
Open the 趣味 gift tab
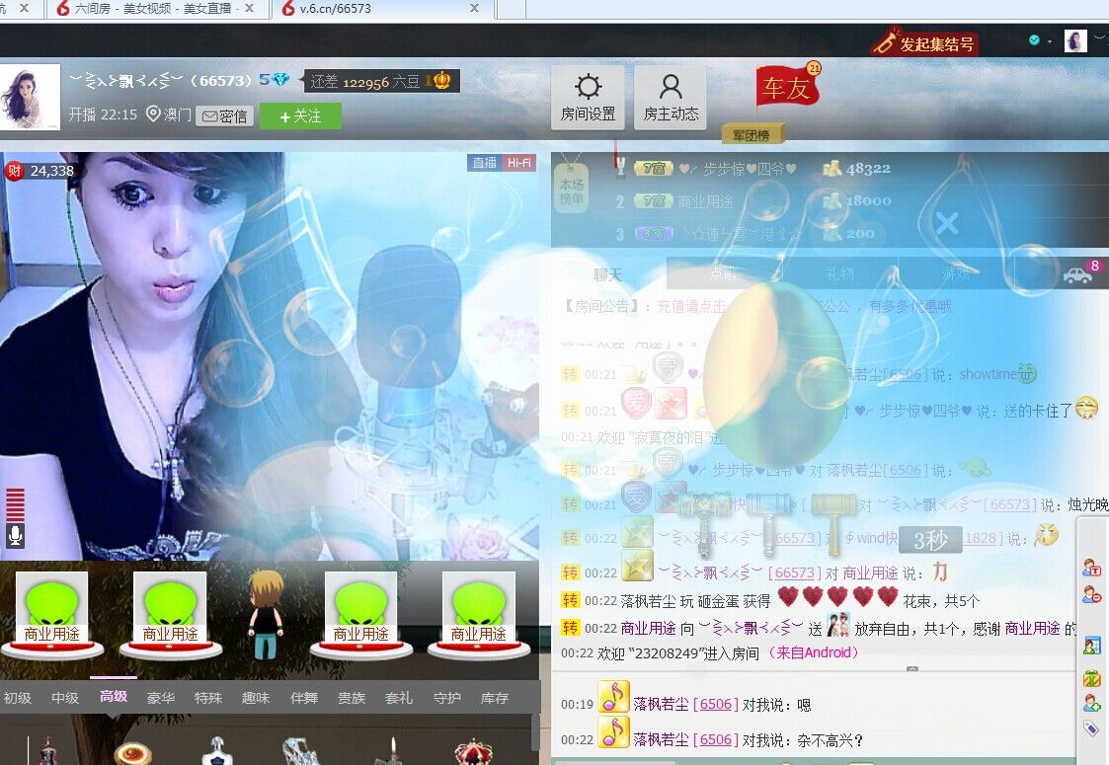click(256, 698)
